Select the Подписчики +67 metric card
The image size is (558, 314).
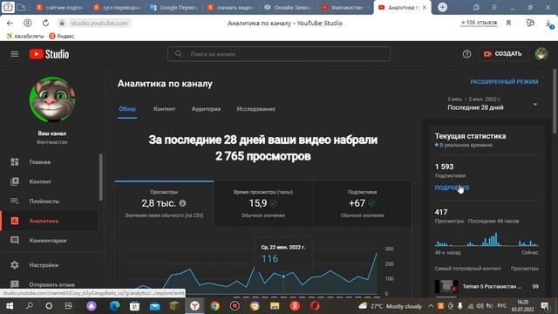pos(362,203)
